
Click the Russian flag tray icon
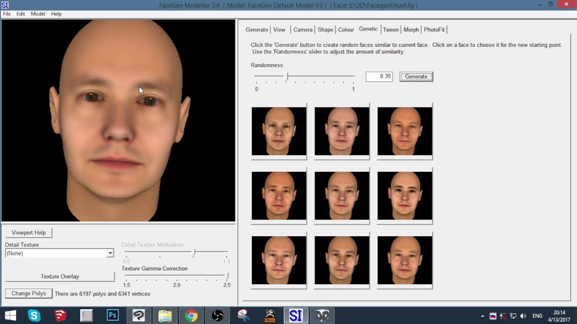[493, 316]
